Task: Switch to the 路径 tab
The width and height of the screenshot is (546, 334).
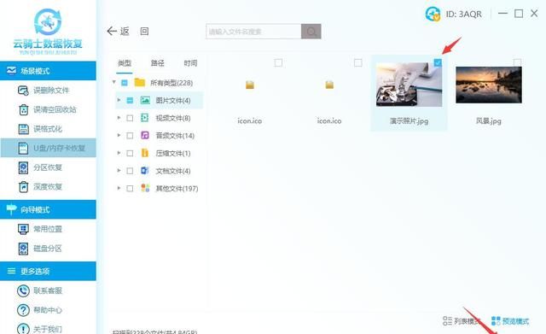Action: point(157,63)
